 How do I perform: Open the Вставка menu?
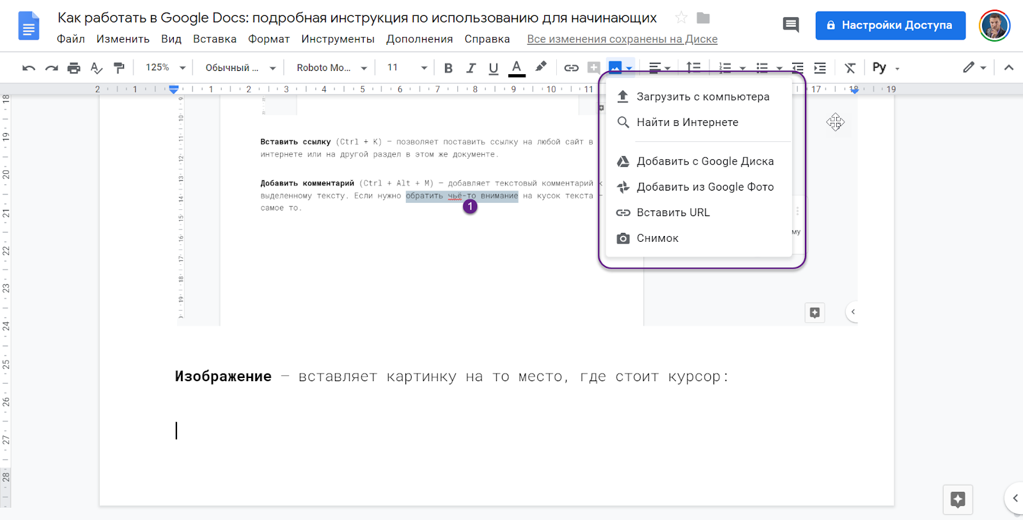(215, 39)
